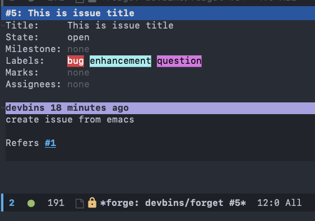315x221 pixels.
Task: Click window number 2 in modeline
Action: (12, 203)
